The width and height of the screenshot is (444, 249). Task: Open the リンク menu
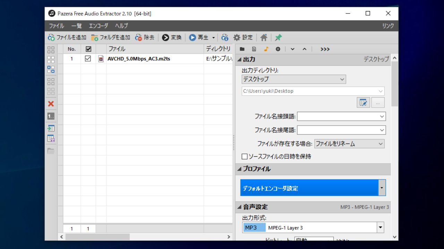click(388, 26)
